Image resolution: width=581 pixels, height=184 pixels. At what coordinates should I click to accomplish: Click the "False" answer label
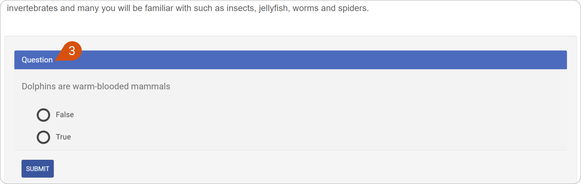65,115
